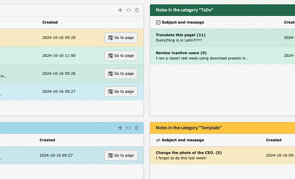Go to page for the 09:29 note
The width and height of the screenshot is (295, 179).
click(121, 38)
